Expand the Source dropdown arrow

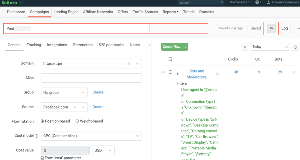pyautogui.click(x=83, y=107)
